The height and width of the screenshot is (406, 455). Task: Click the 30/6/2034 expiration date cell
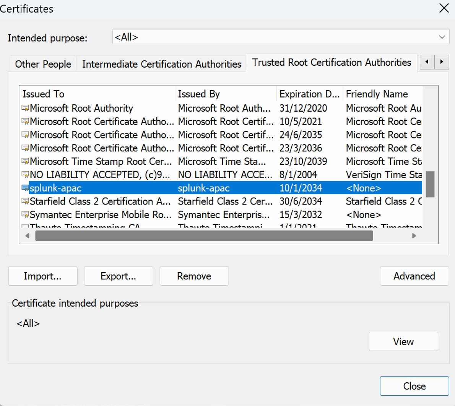tap(301, 201)
